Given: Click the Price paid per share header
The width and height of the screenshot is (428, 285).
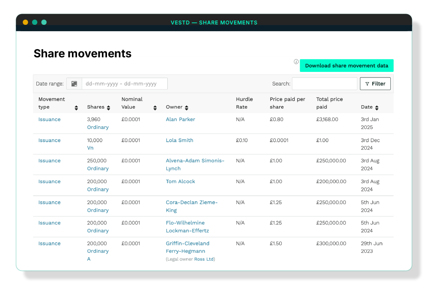Looking at the screenshot, I should point(288,103).
